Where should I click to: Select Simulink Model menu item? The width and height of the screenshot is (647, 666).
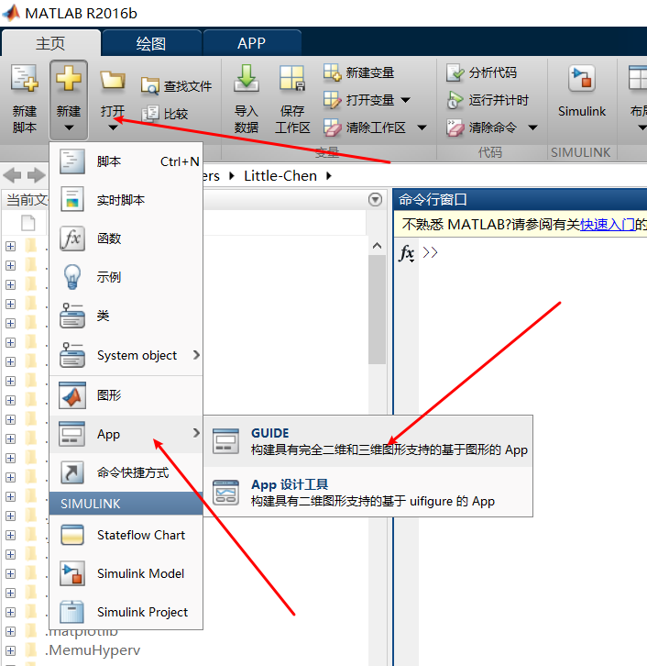click(126, 573)
